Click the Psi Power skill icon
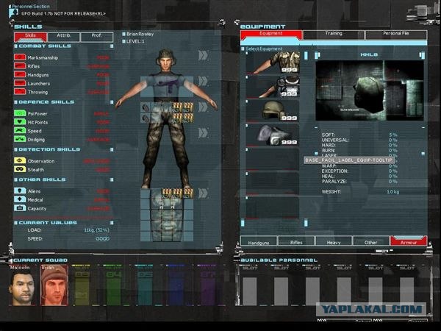Image resolution: width=441 pixels, height=331 pixels. click(19, 113)
